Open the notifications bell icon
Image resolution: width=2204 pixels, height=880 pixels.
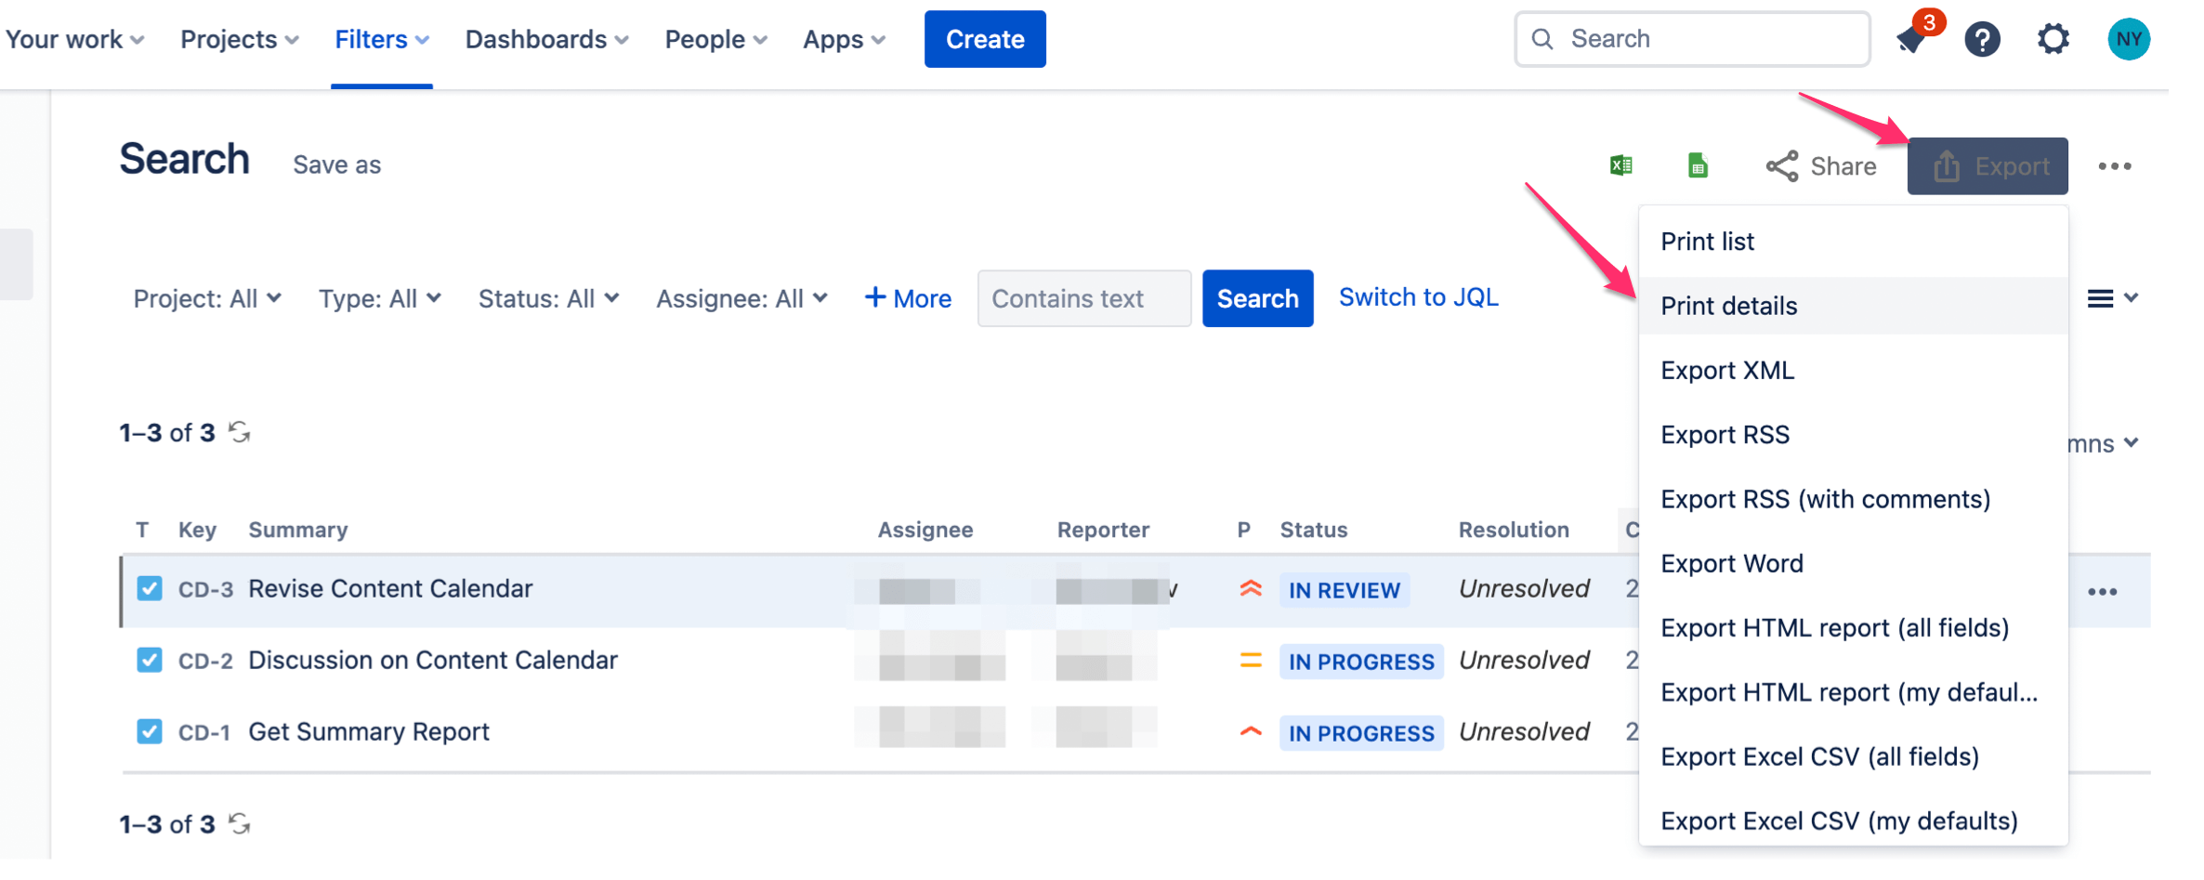coord(1912,39)
